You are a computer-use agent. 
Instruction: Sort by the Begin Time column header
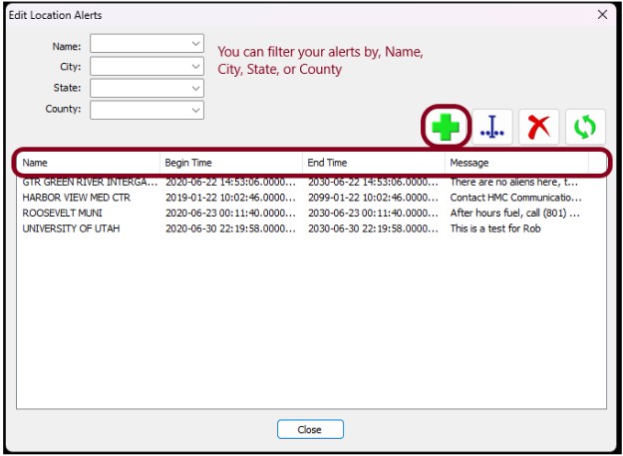tap(231, 163)
